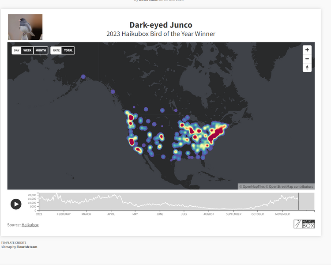
Task: Set time grouping to MONTH
Action: pos(41,50)
